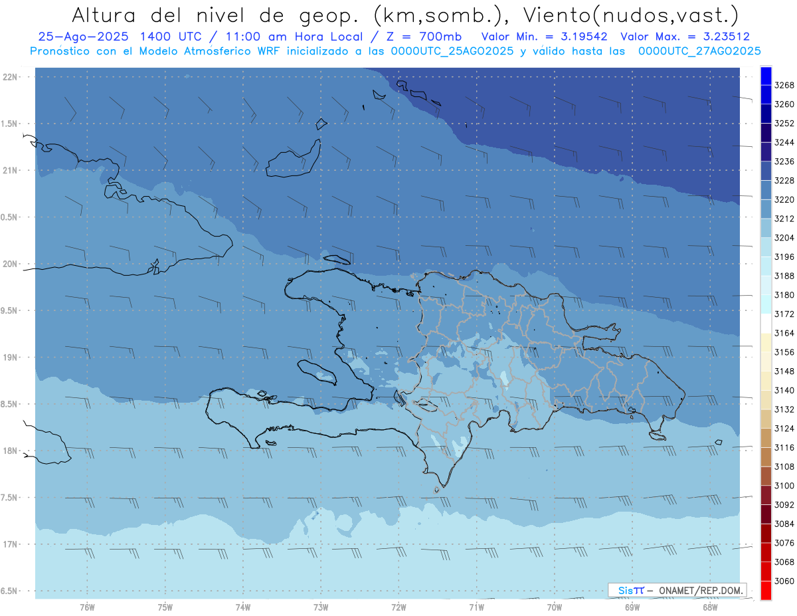Image resolution: width=797 pixels, height=616 pixels.
Task: Click the colorbar label '3164'
Action: click(784, 333)
